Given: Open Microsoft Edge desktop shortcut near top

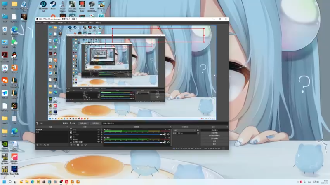Looking at the screenshot, I should click(x=14, y=30).
